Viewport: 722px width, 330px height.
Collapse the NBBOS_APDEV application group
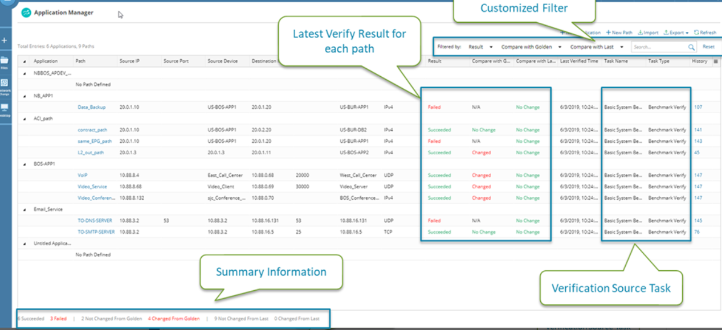pos(25,73)
